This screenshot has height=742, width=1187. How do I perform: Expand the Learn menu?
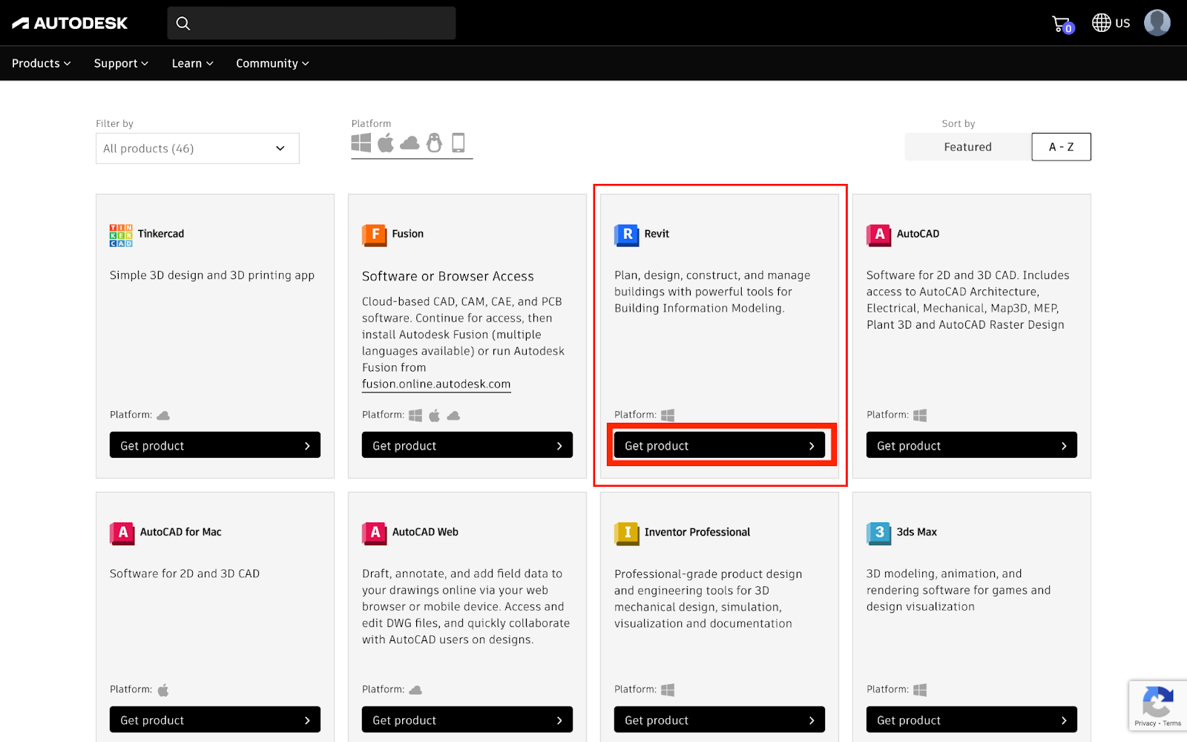pyautogui.click(x=192, y=63)
